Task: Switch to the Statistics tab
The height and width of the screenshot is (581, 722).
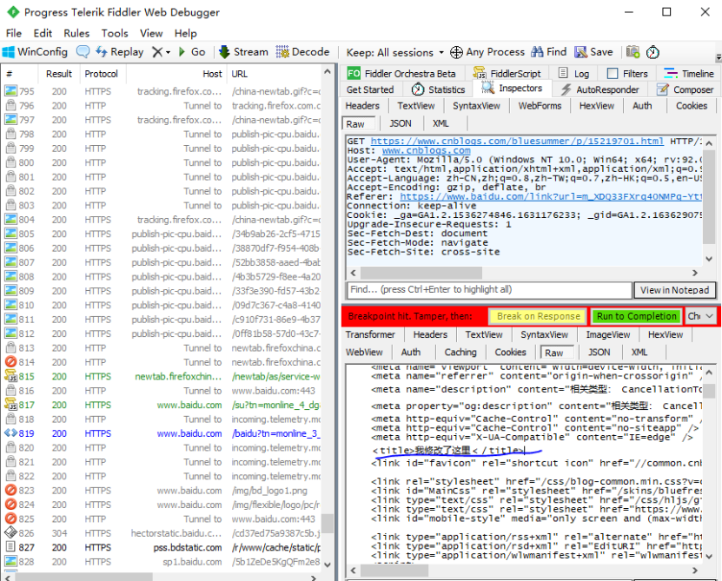Action: pyautogui.click(x=438, y=89)
